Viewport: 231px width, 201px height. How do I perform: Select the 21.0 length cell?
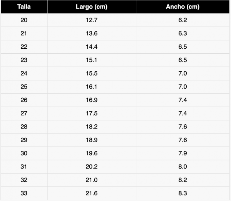pyautogui.click(x=92, y=180)
